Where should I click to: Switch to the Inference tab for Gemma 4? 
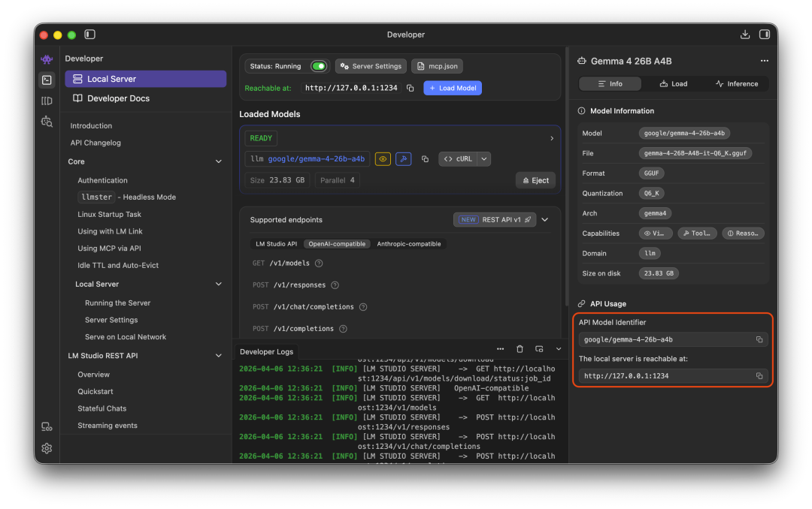pyautogui.click(x=736, y=83)
